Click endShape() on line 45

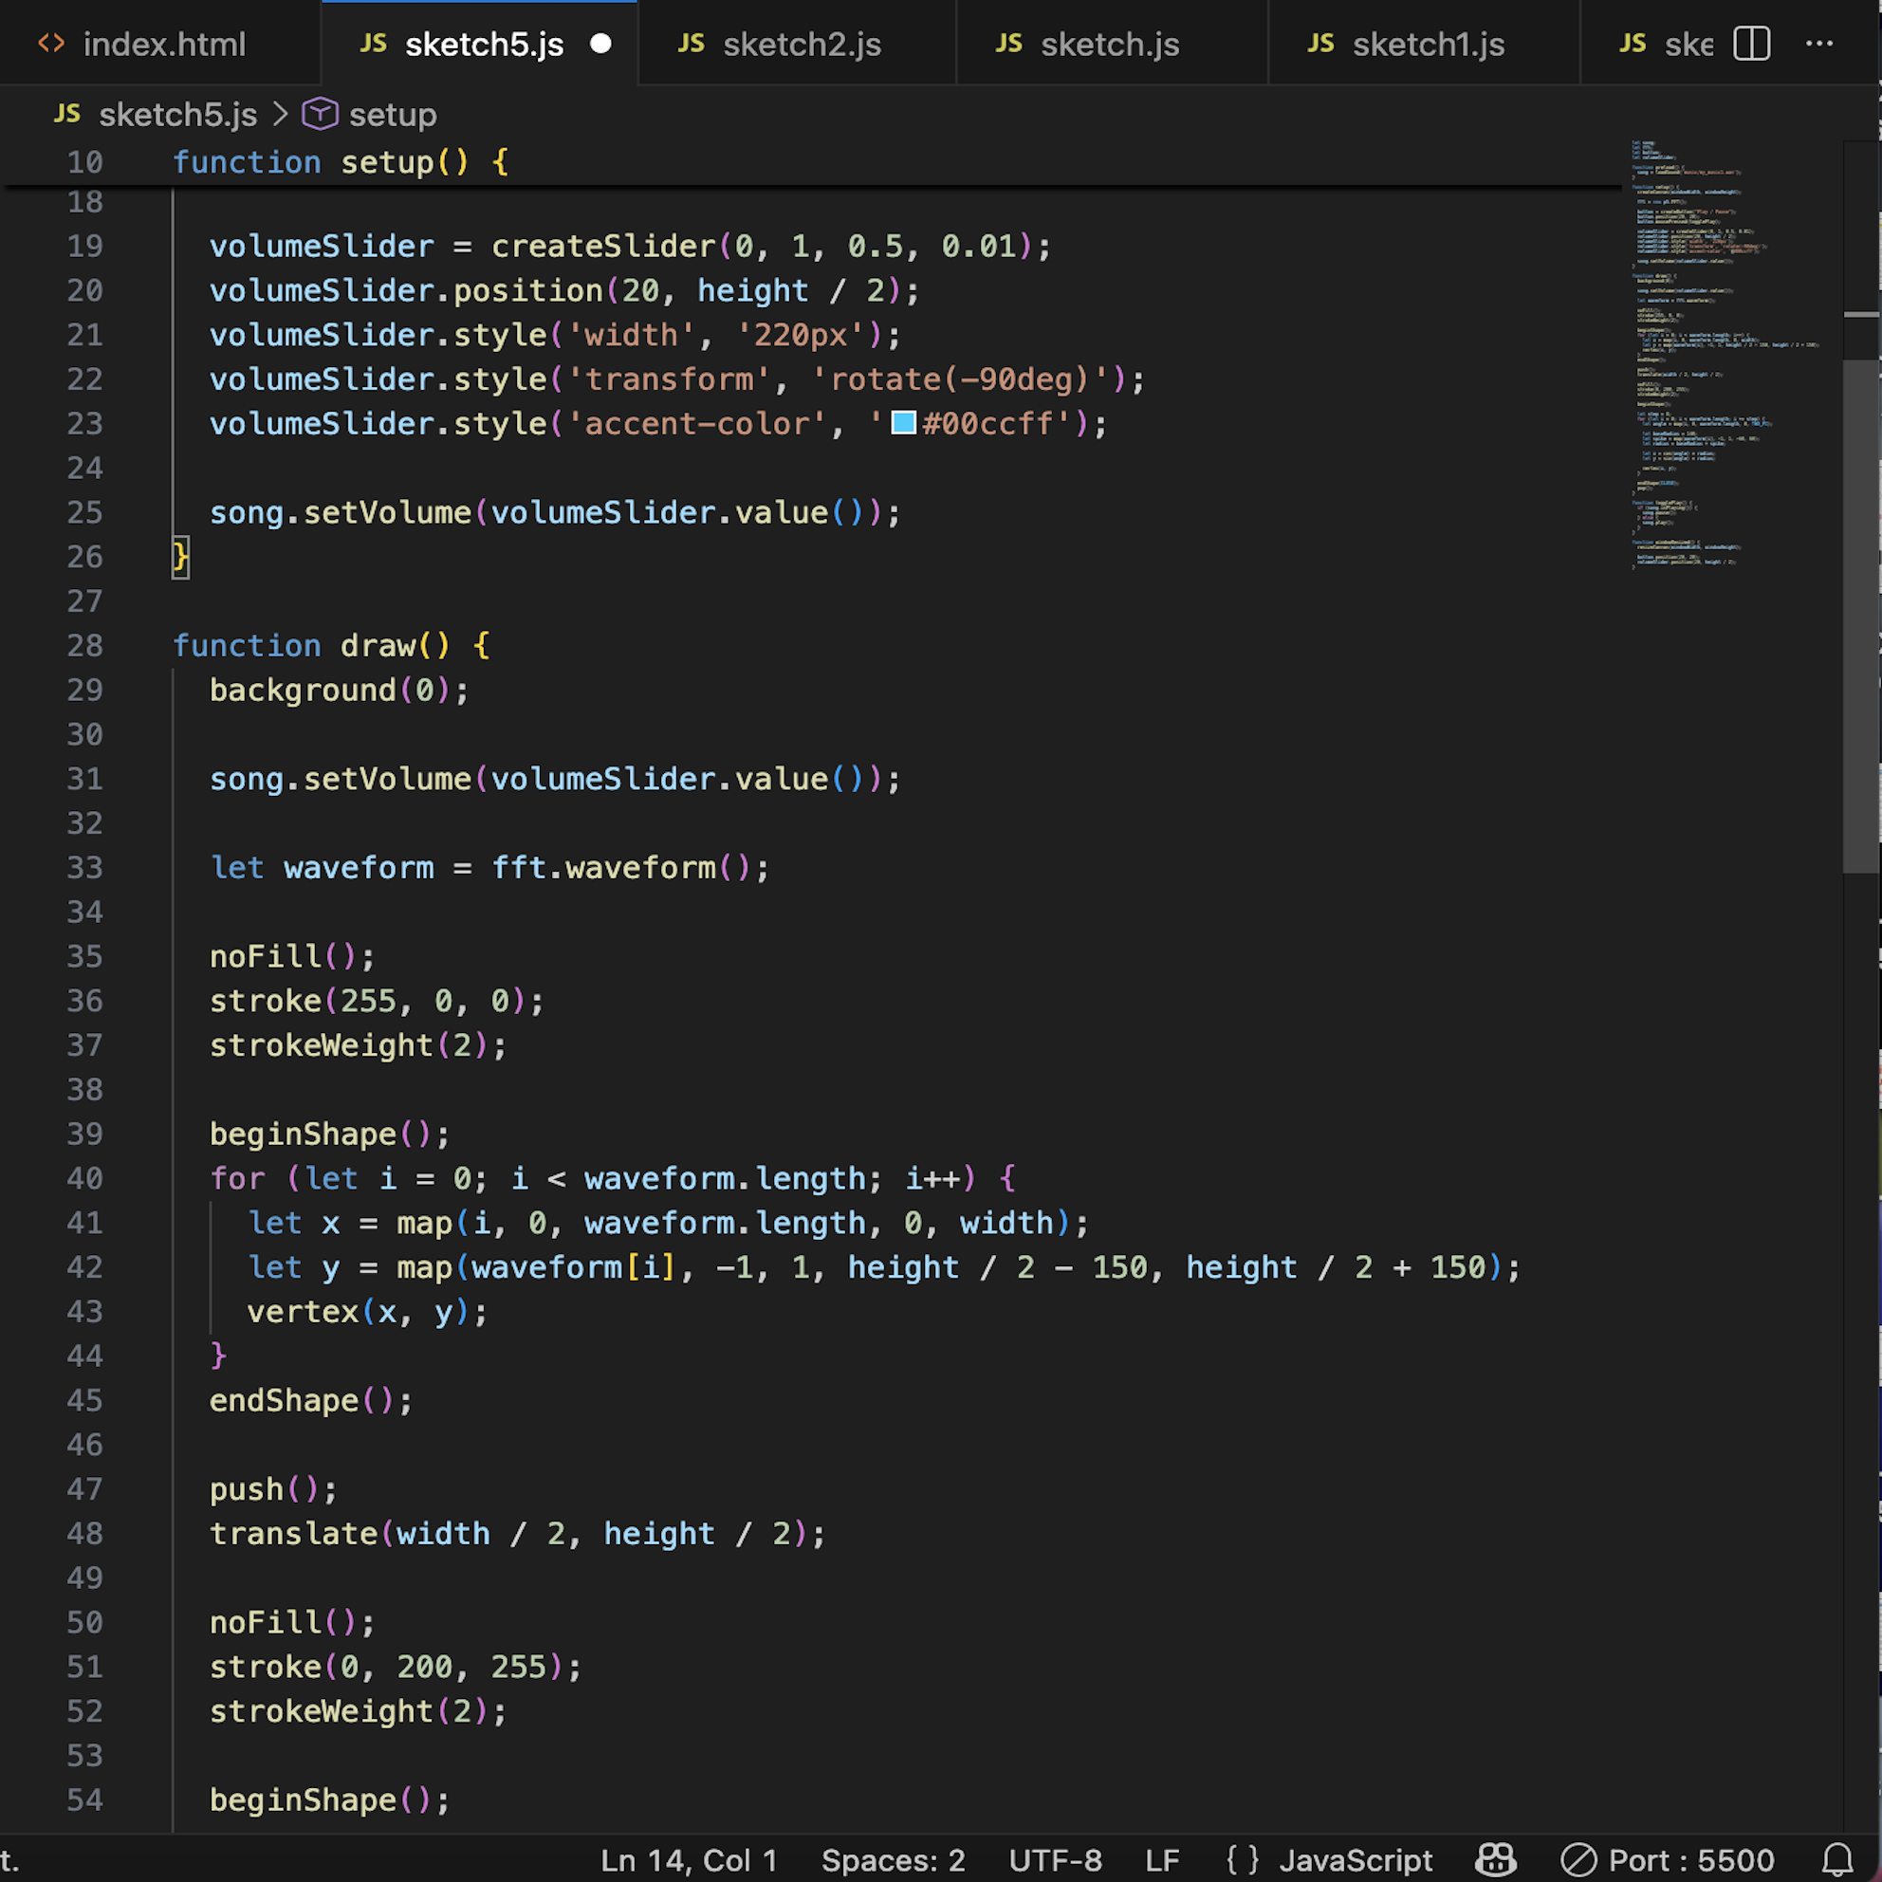click(x=311, y=1400)
